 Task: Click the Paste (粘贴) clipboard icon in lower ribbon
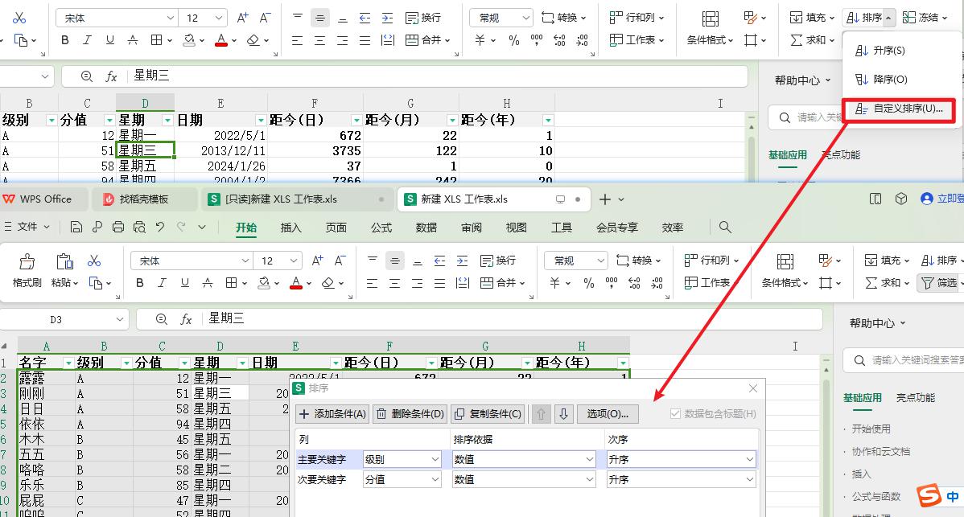tap(64, 261)
